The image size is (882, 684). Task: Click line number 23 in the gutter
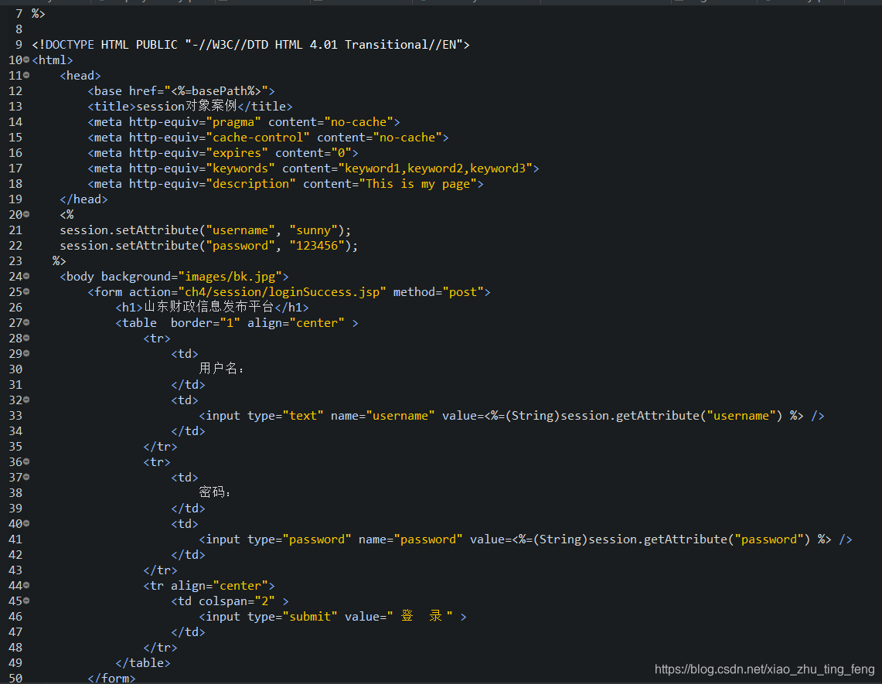15,261
